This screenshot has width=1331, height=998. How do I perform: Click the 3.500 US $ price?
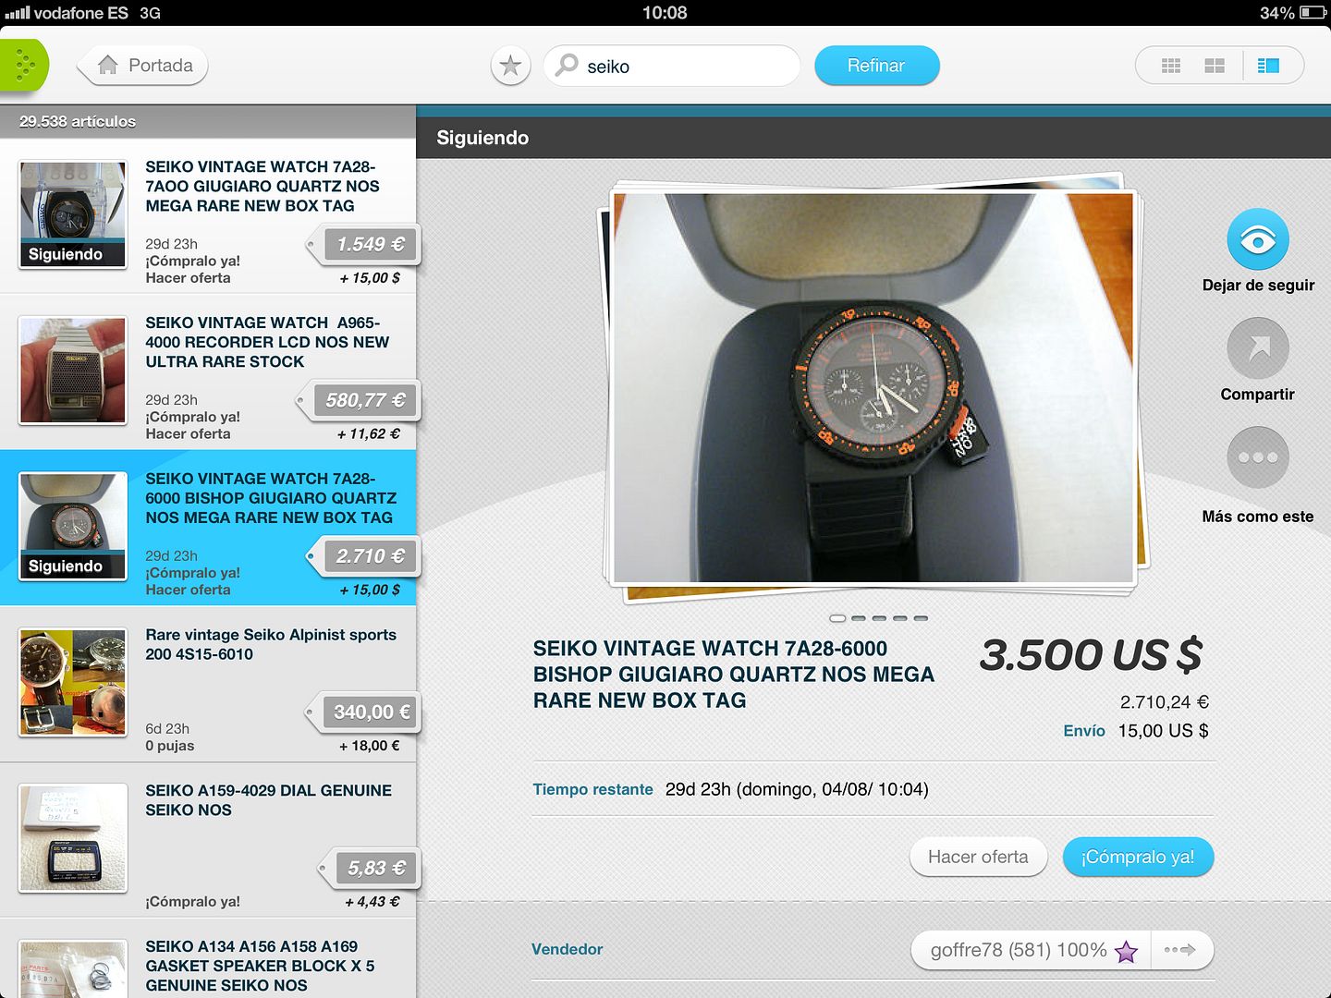coord(1091,655)
